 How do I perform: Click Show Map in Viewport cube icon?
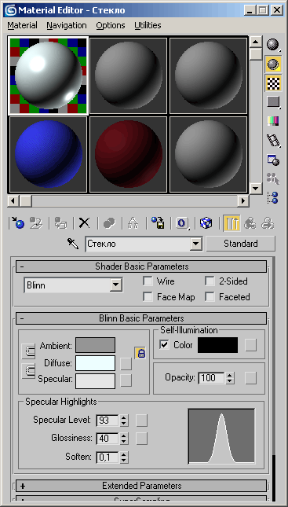pyautogui.click(x=206, y=223)
